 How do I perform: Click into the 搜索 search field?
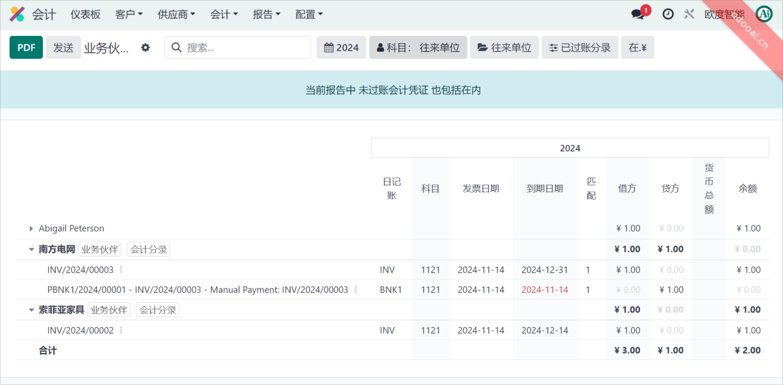coord(245,48)
